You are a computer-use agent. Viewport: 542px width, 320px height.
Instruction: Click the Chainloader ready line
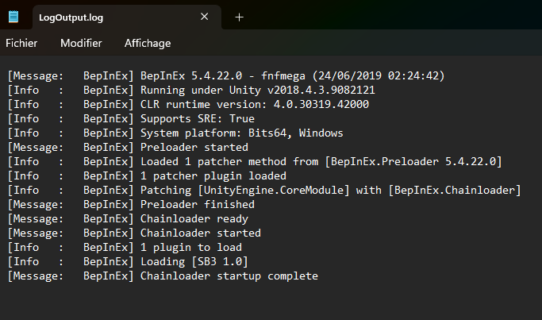194,218
